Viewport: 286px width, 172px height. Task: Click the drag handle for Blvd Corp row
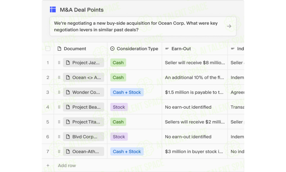click(x=59, y=137)
